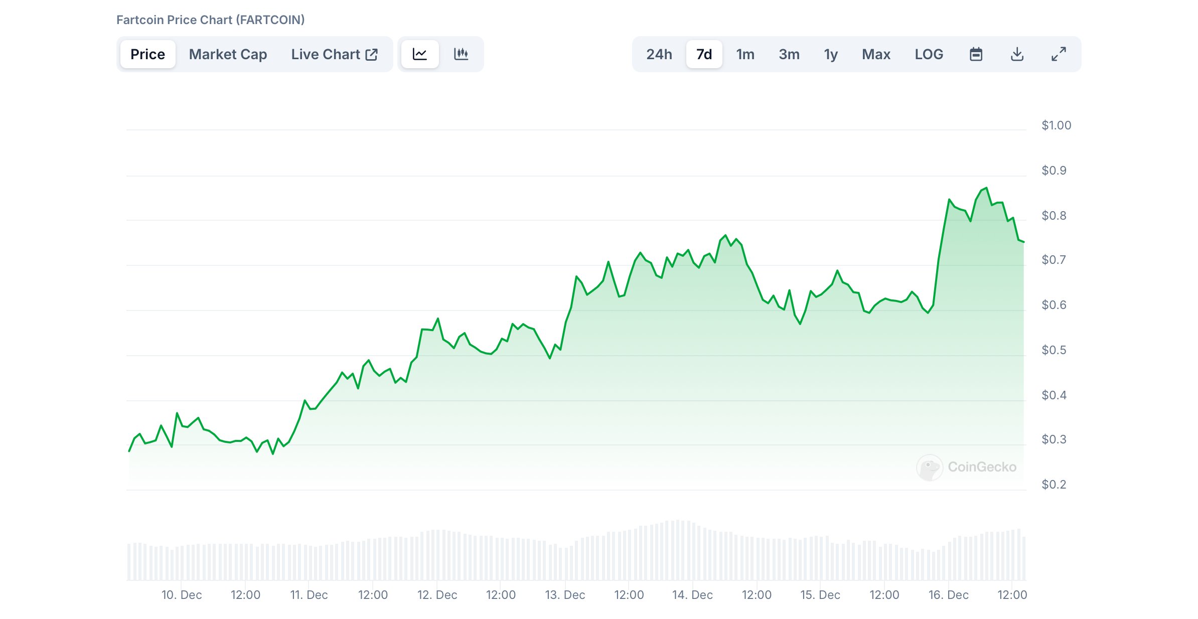
Task: Select the 1m time range button
Action: [x=744, y=54]
